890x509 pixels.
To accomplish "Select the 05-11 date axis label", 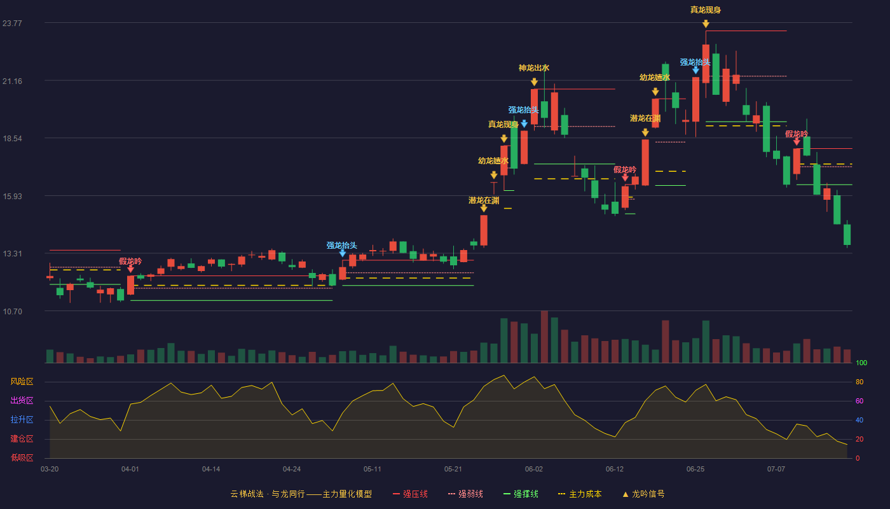I will (x=373, y=469).
